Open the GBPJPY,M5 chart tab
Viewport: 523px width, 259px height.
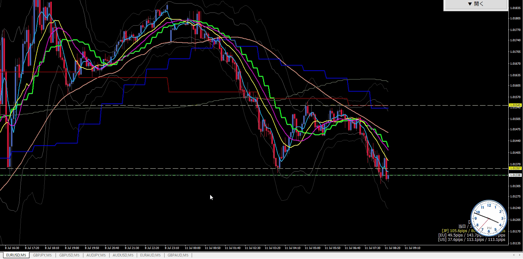point(42,255)
